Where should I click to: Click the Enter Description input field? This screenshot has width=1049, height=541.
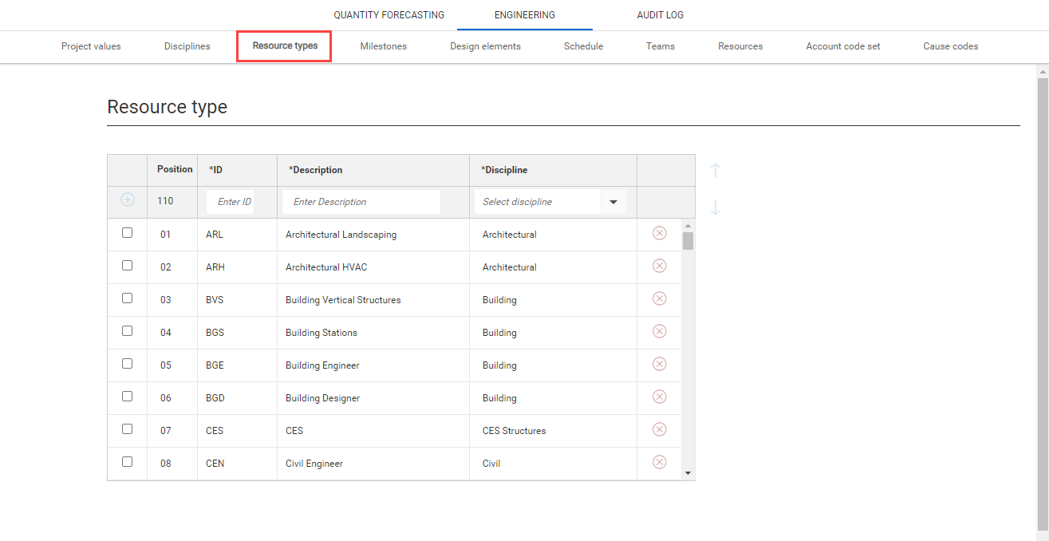(x=361, y=202)
